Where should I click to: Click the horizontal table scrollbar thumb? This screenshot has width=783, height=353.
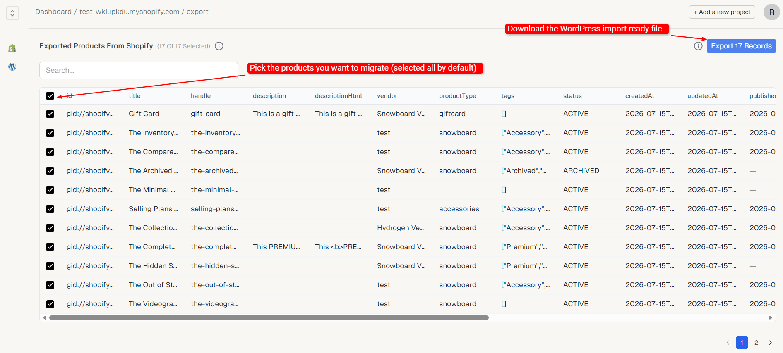(269, 318)
